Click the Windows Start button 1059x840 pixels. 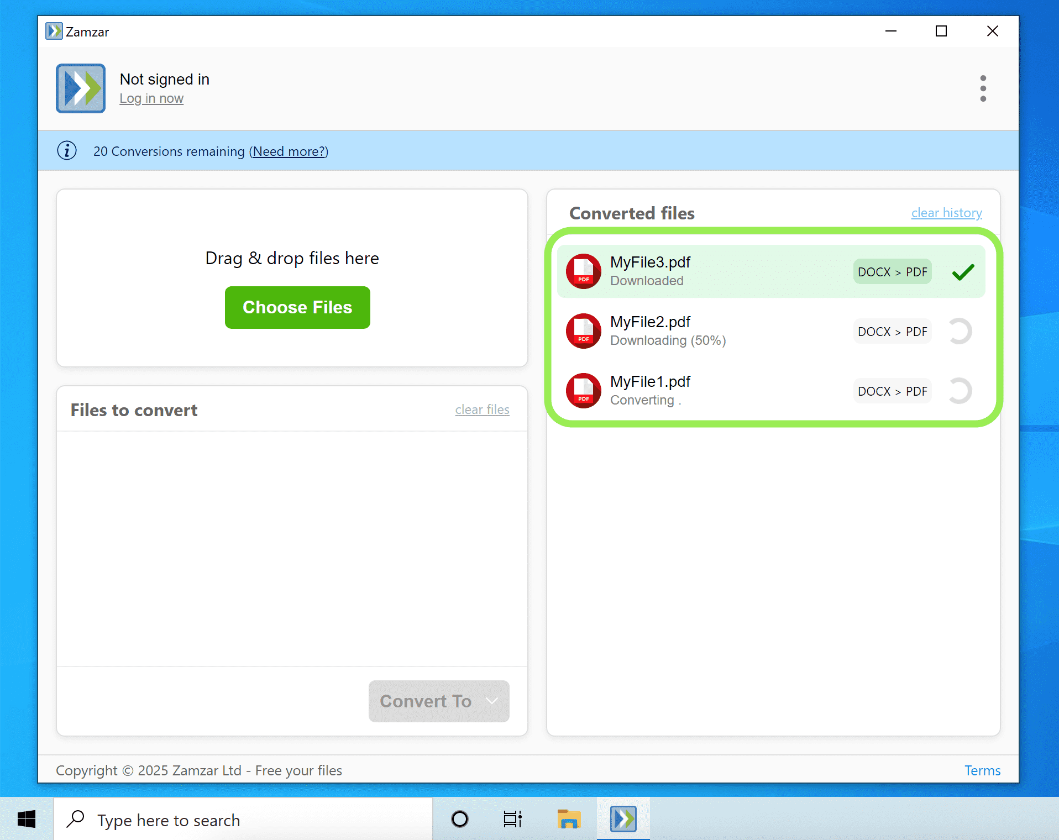click(27, 819)
